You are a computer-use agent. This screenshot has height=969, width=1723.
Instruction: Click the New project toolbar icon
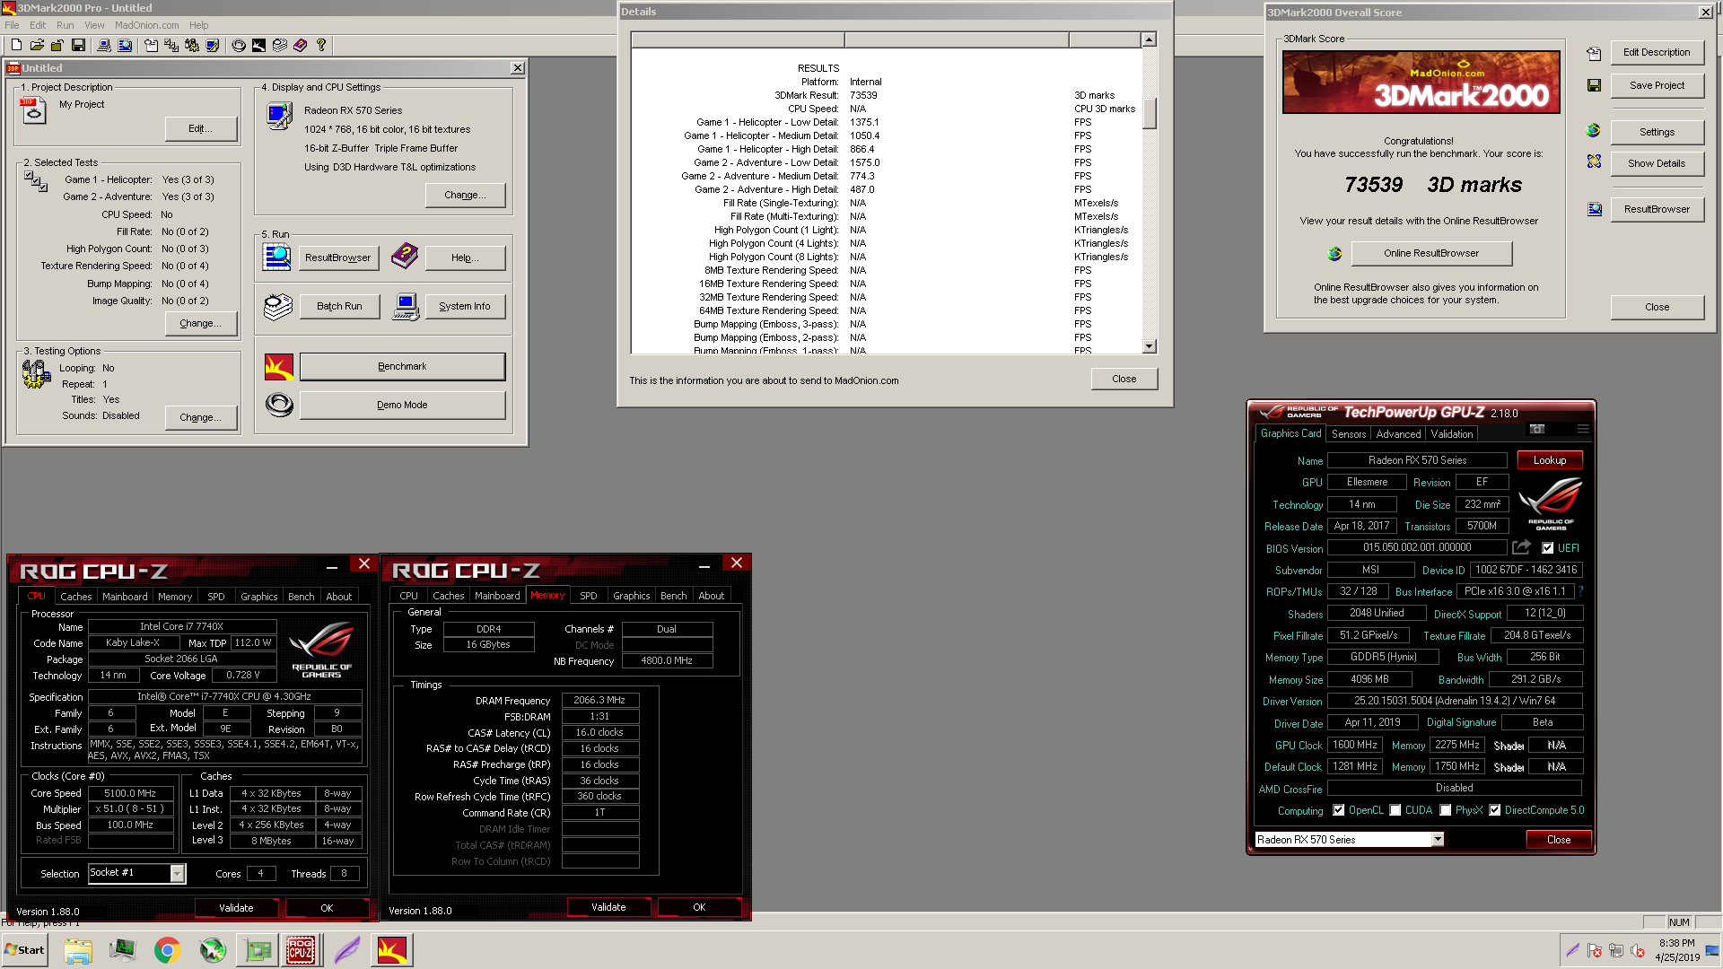16,45
